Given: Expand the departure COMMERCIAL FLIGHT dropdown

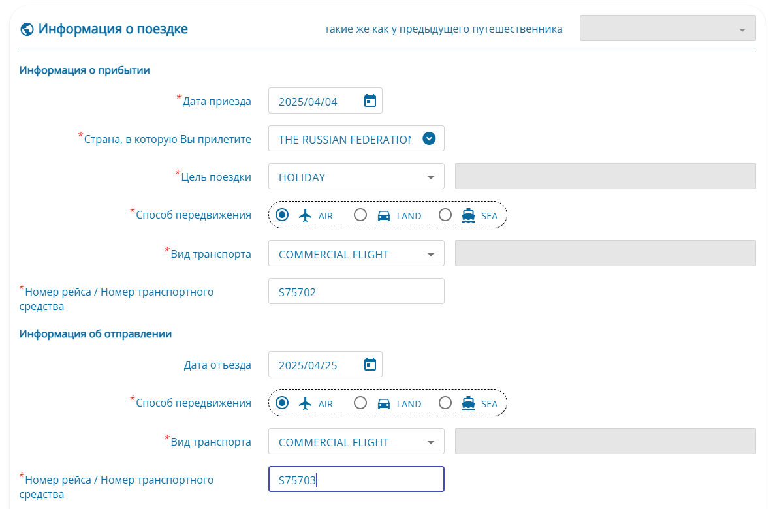Looking at the screenshot, I should pos(356,441).
